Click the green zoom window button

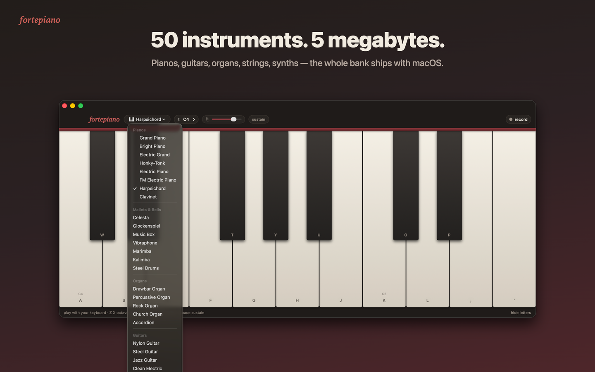point(81,106)
